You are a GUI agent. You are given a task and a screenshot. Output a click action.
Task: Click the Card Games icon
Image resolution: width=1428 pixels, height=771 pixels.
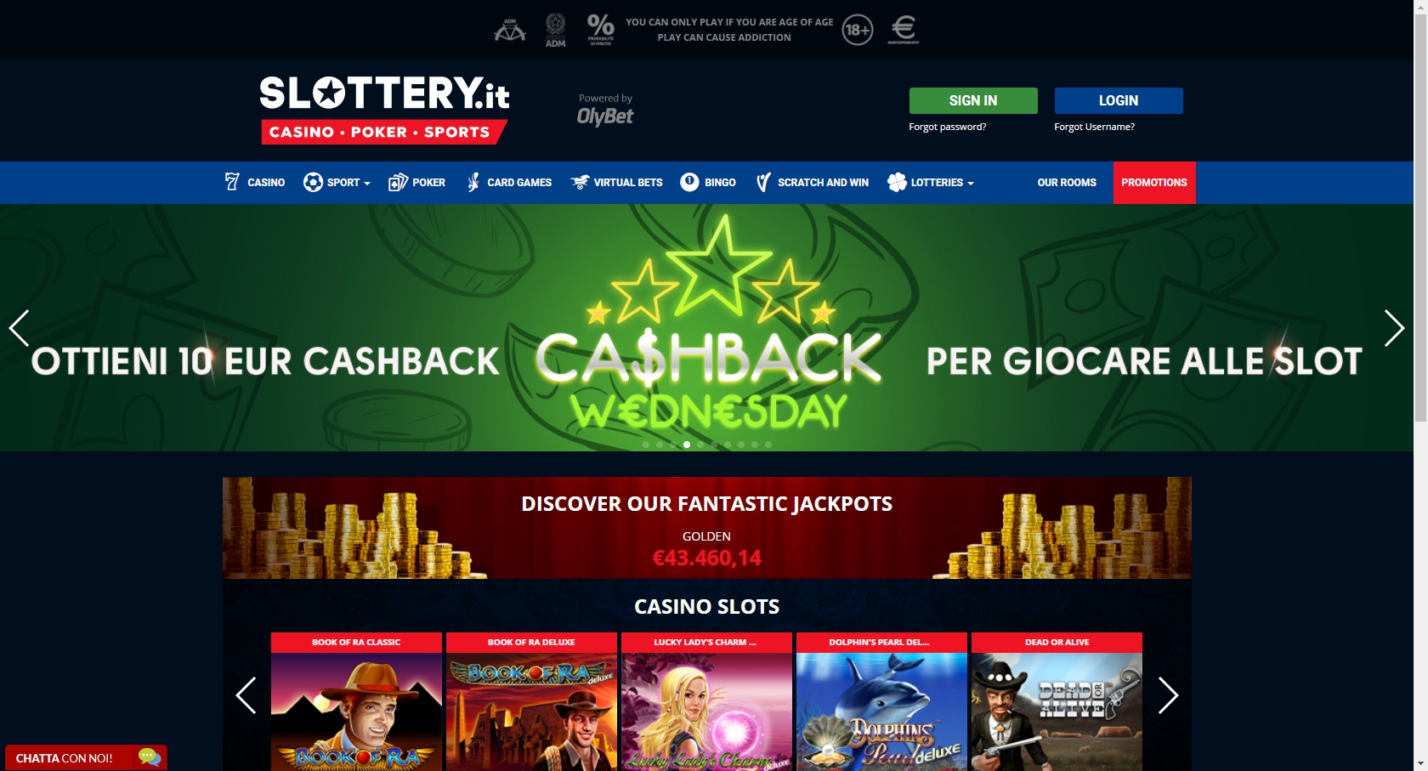pyautogui.click(x=473, y=182)
